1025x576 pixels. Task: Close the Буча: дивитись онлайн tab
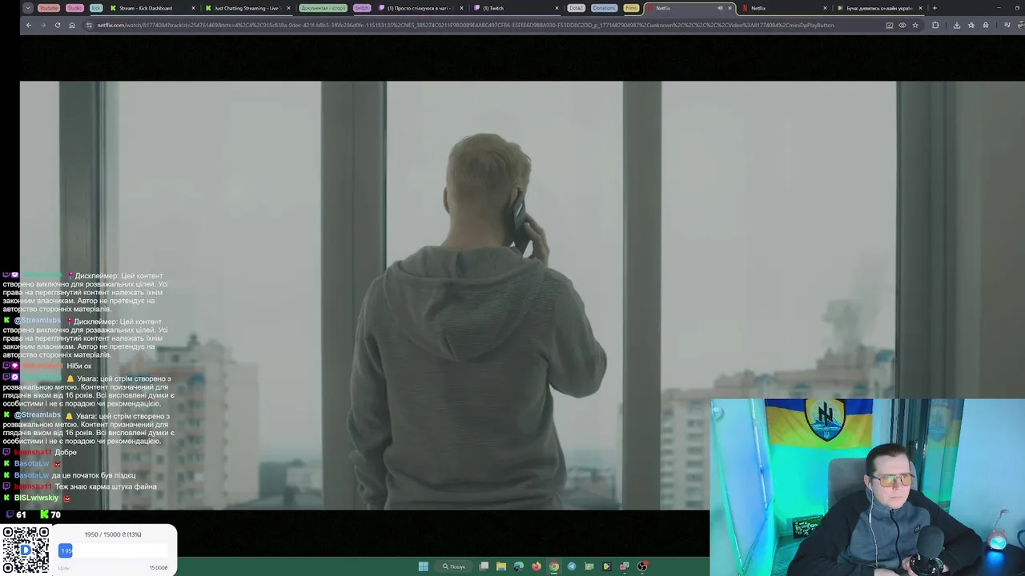click(920, 8)
